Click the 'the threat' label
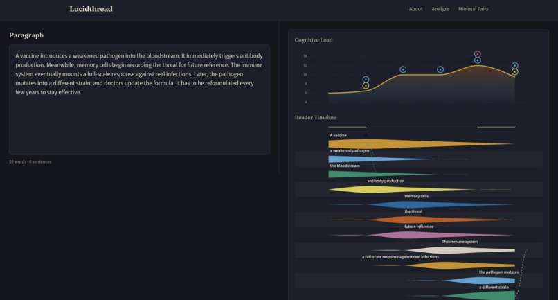Image resolution: width=558 pixels, height=300 pixels. point(413,211)
